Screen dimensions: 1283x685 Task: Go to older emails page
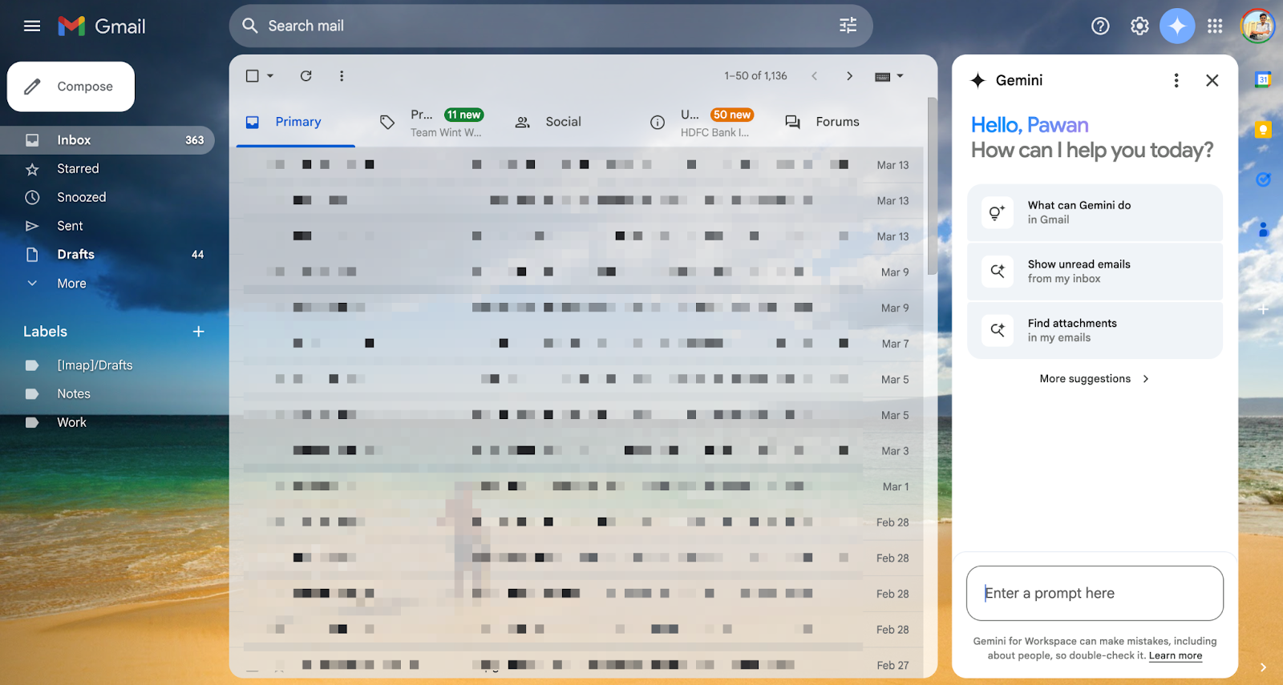pyautogui.click(x=849, y=76)
